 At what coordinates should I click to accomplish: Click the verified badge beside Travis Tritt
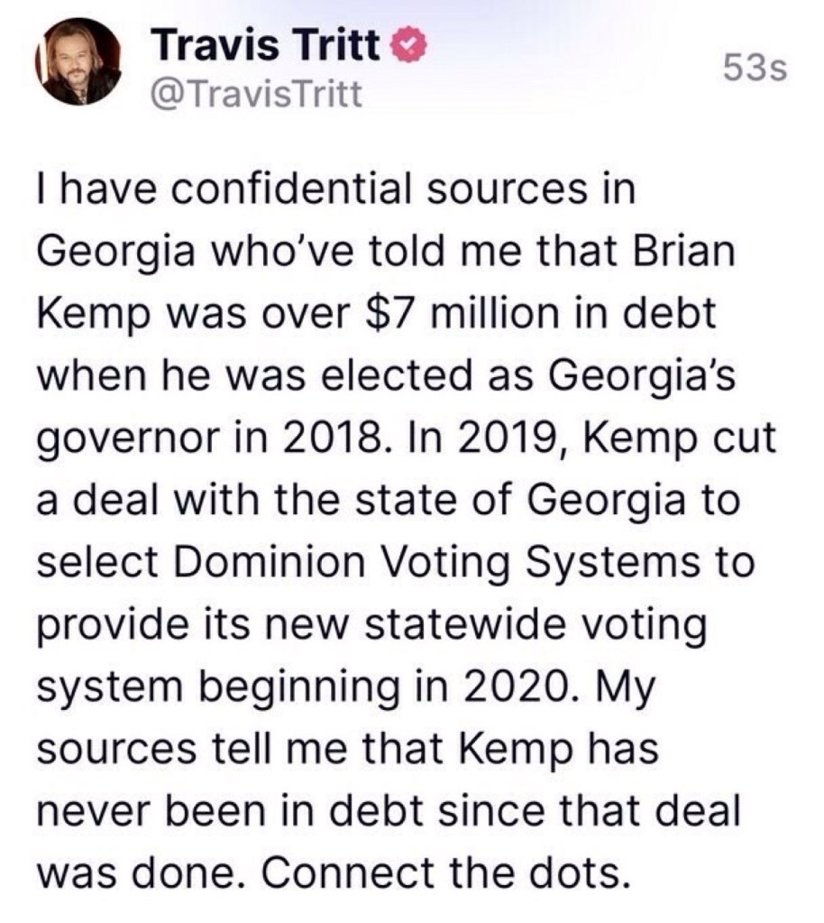(398, 44)
